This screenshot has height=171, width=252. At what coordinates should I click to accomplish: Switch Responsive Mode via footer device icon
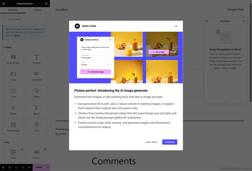23,167
